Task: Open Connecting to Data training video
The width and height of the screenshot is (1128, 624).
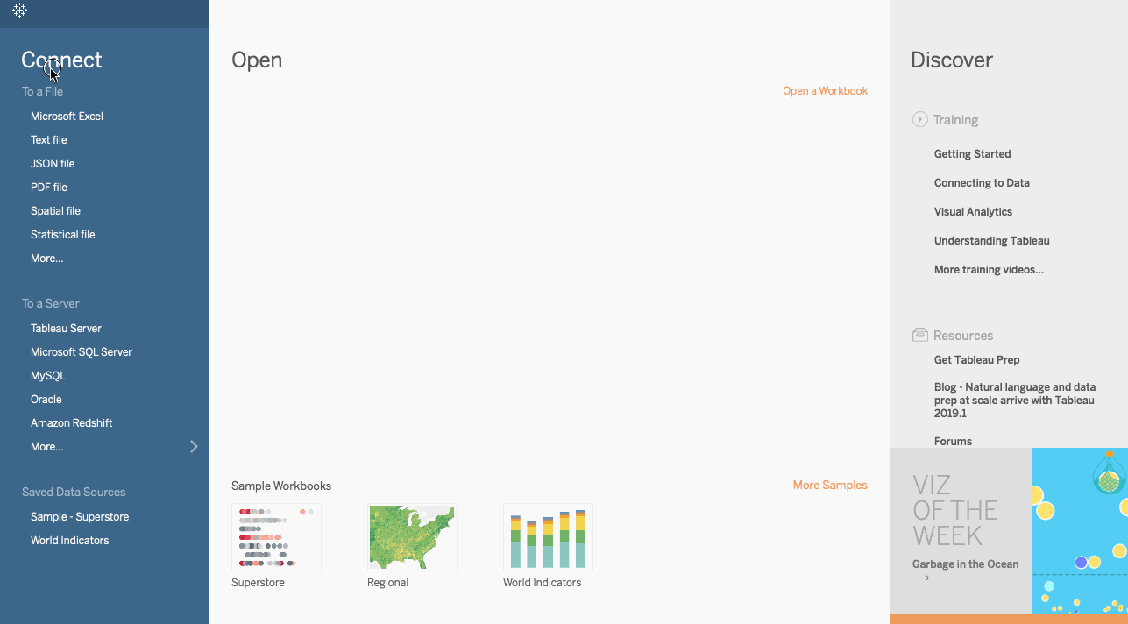Action: (982, 182)
